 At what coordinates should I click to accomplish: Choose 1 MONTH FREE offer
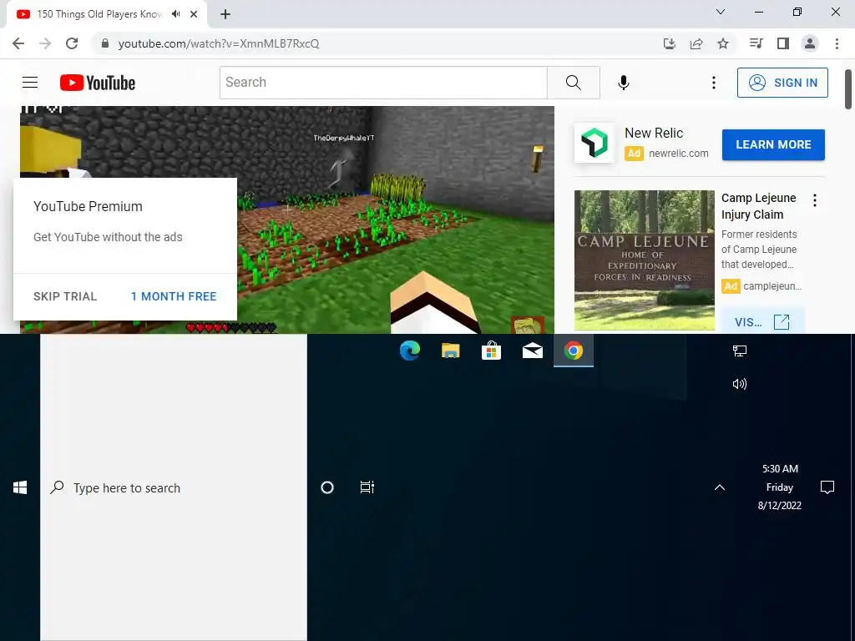[x=174, y=296]
